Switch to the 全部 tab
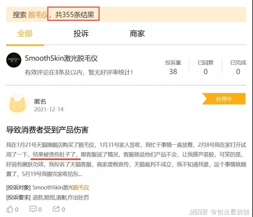Viewport: 253px width, 217px height. tap(25, 34)
